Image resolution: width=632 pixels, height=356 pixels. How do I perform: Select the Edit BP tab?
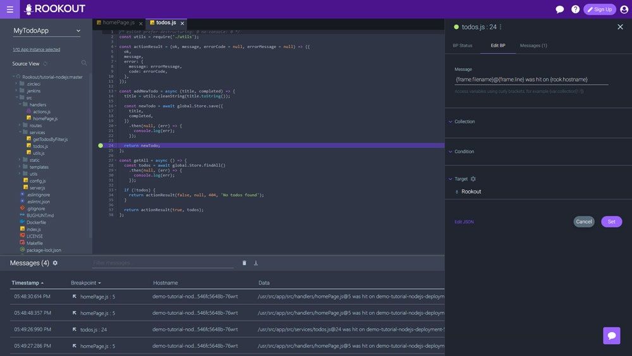[498, 46]
